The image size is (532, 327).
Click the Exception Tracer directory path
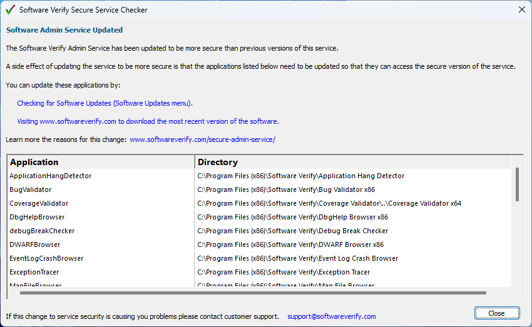(284, 272)
